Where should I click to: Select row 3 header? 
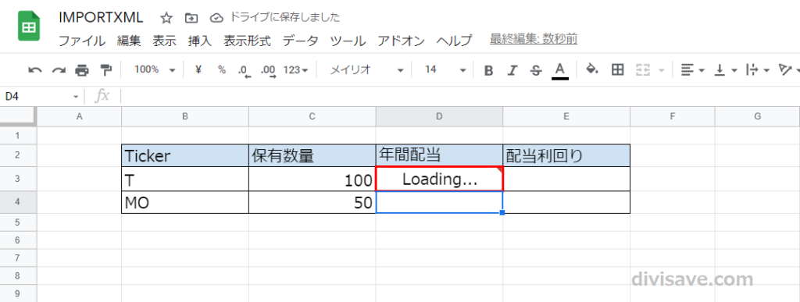(x=19, y=179)
